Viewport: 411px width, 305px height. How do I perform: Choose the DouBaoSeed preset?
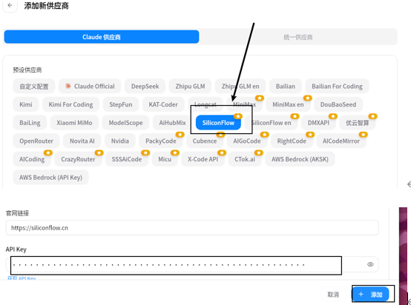click(338, 104)
